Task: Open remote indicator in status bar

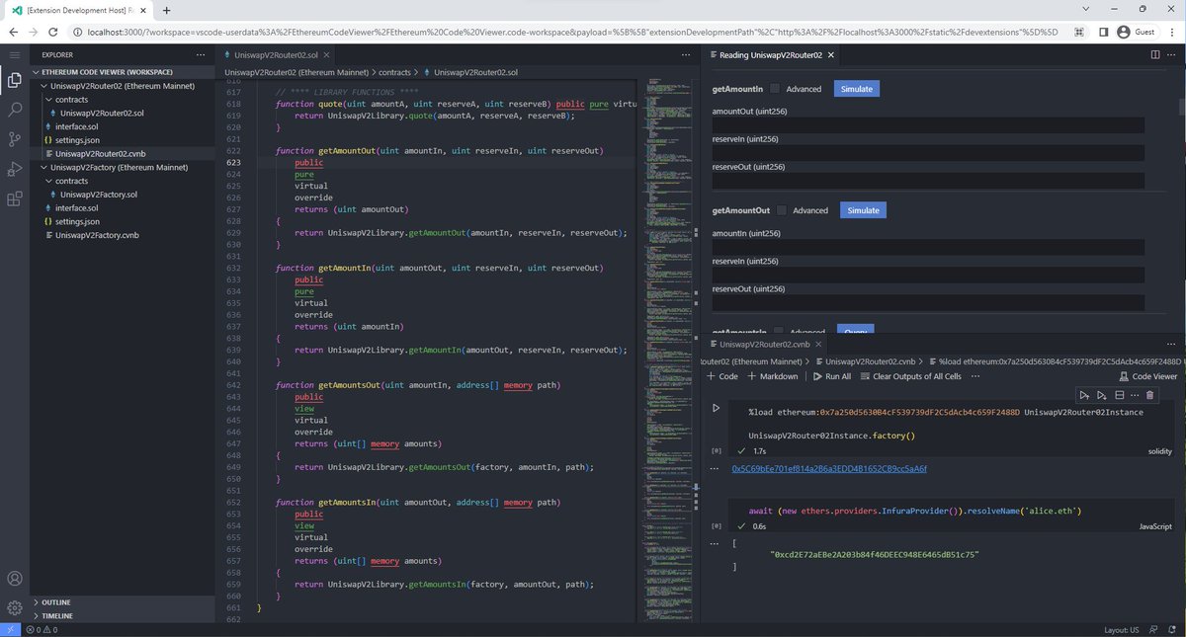Action: point(9,629)
